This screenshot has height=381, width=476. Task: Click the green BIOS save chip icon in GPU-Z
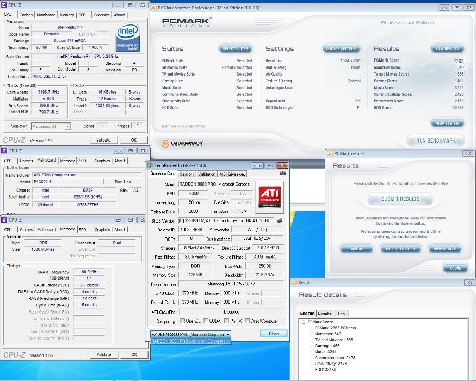point(279,220)
